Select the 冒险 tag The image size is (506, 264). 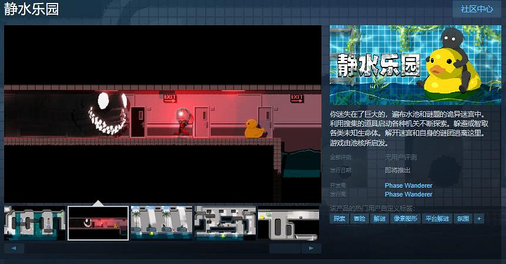360,219
